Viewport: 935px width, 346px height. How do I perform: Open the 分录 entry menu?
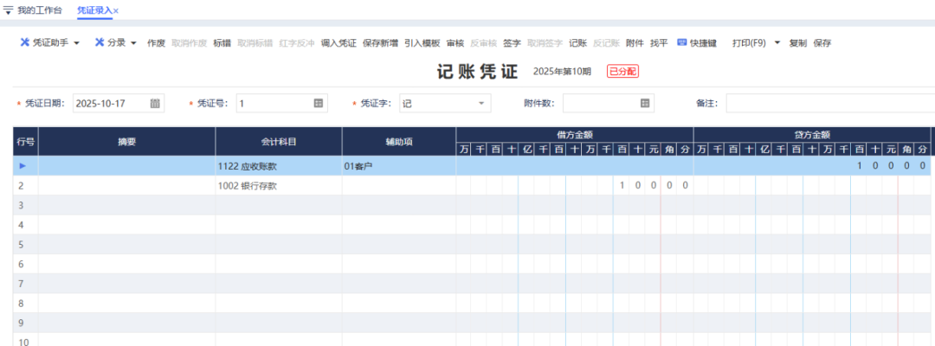[x=116, y=42]
